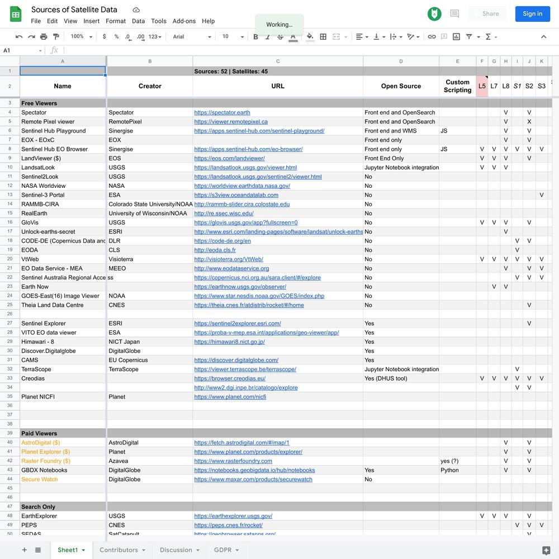Apply percent format with the % icon
The width and height of the screenshot is (559, 559).
(x=116, y=37)
